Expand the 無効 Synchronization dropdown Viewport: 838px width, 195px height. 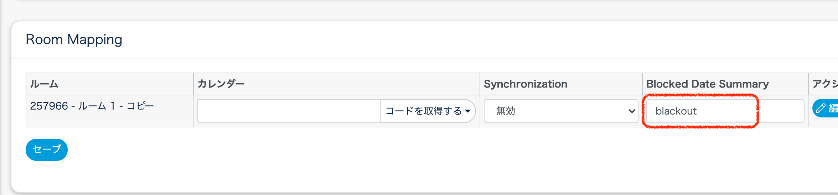pyautogui.click(x=560, y=111)
